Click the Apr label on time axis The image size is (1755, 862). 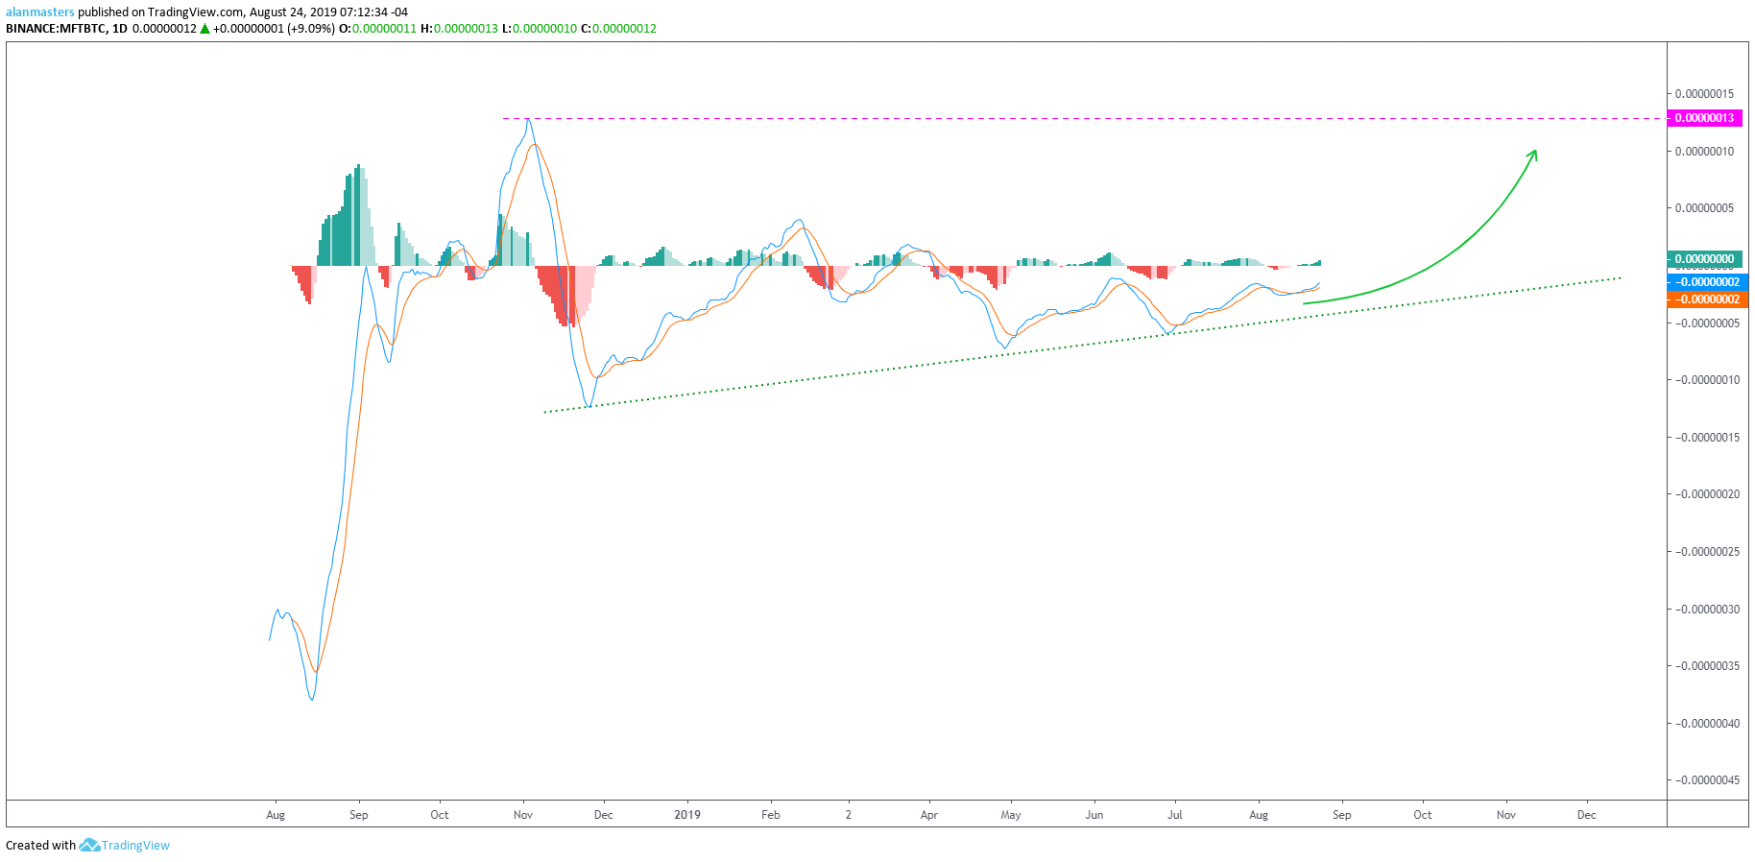pyautogui.click(x=928, y=815)
